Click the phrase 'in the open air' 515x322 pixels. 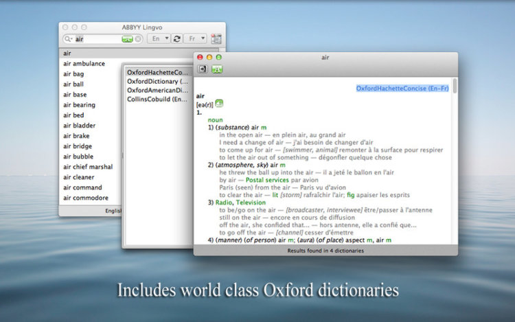pyautogui.click(x=241, y=135)
